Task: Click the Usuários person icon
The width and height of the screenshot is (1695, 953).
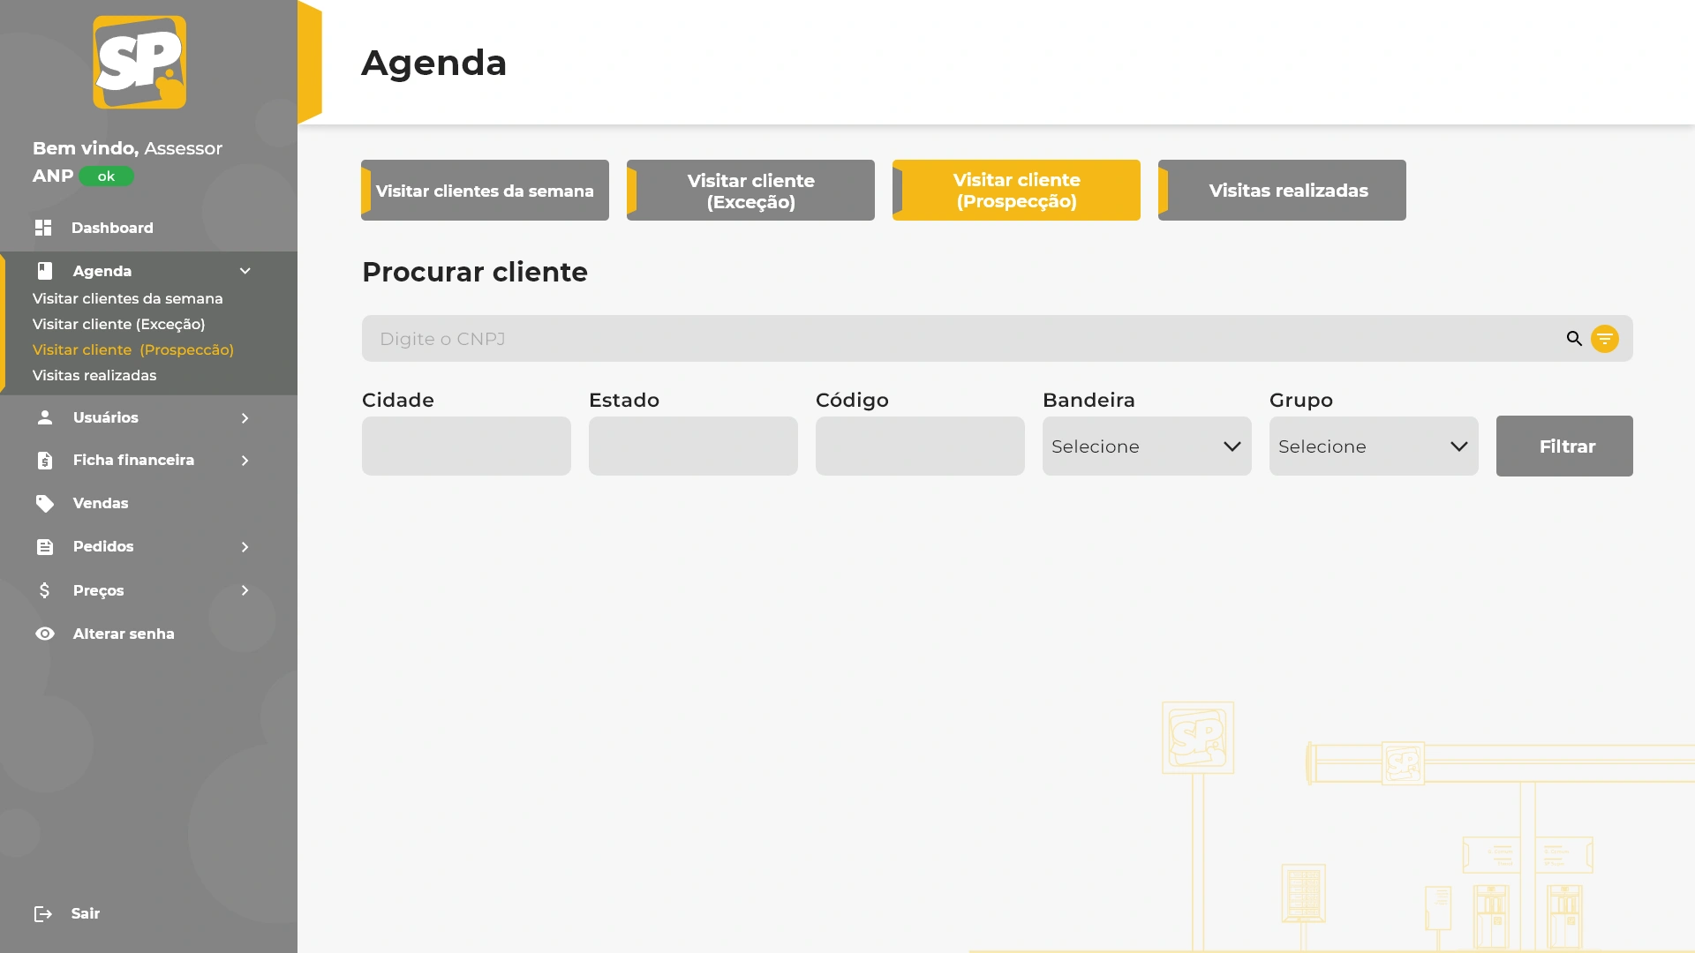Action: coord(45,417)
